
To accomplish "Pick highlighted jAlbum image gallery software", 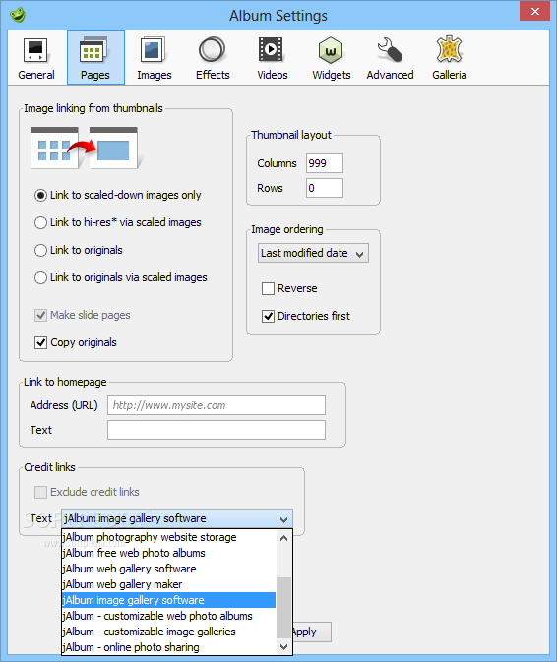I will (x=169, y=600).
